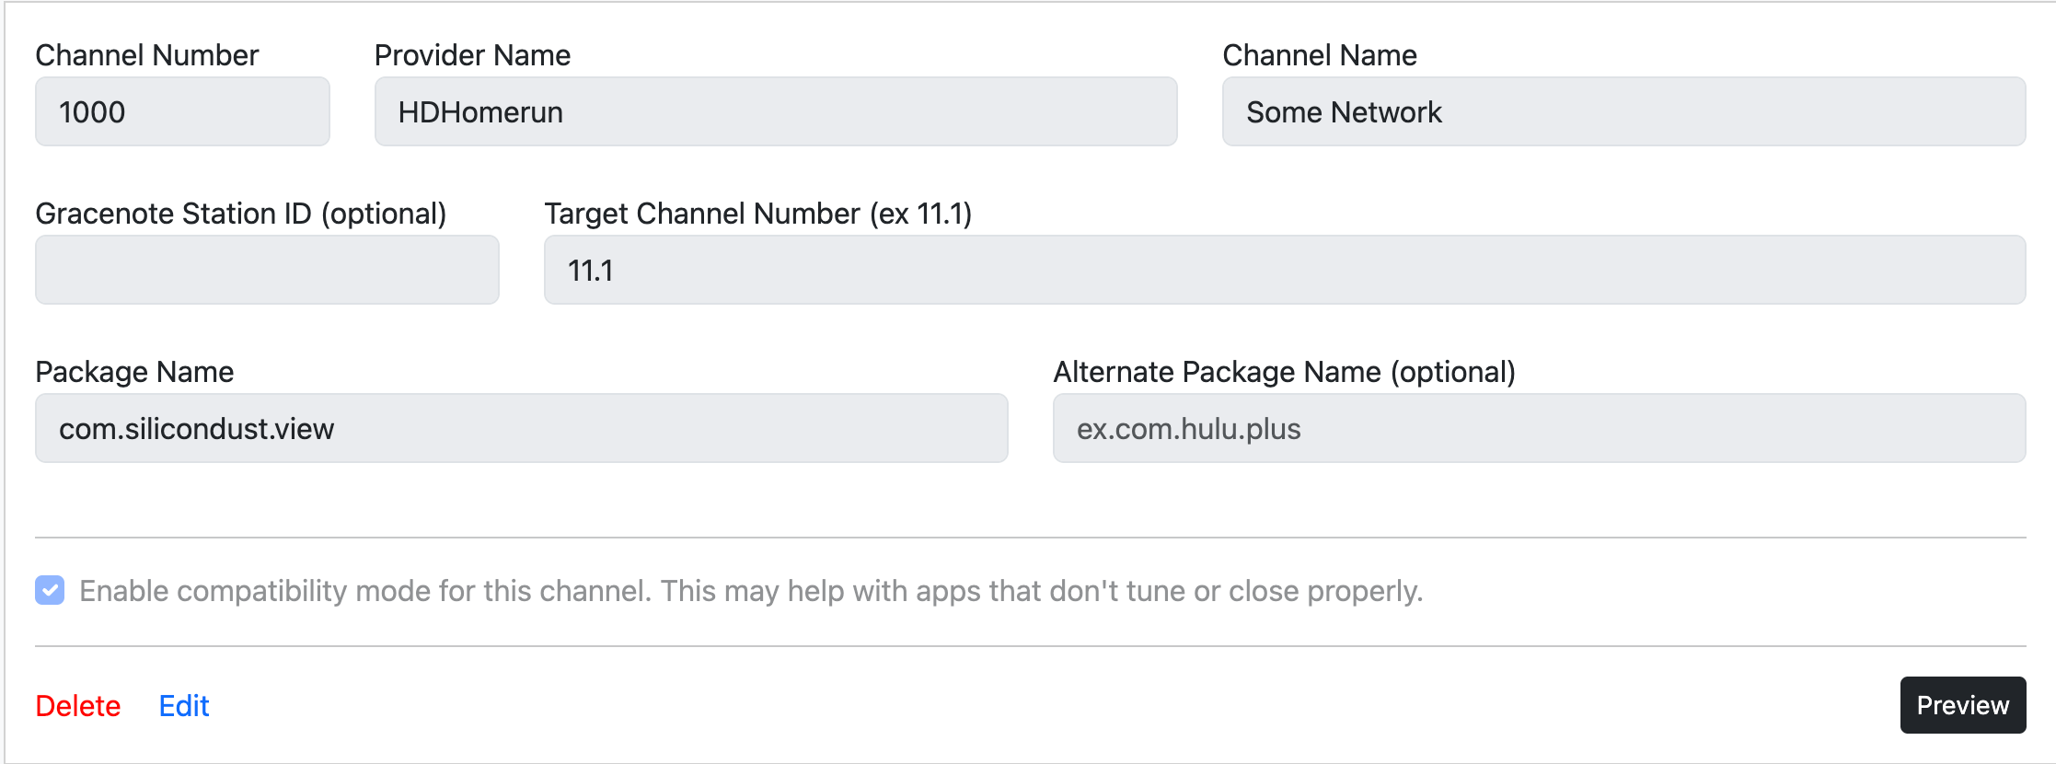Click the 'Channel Number' label text
The height and width of the screenshot is (764, 2056).
(x=147, y=55)
